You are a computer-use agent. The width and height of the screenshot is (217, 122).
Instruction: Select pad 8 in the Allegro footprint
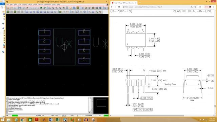[84, 33]
